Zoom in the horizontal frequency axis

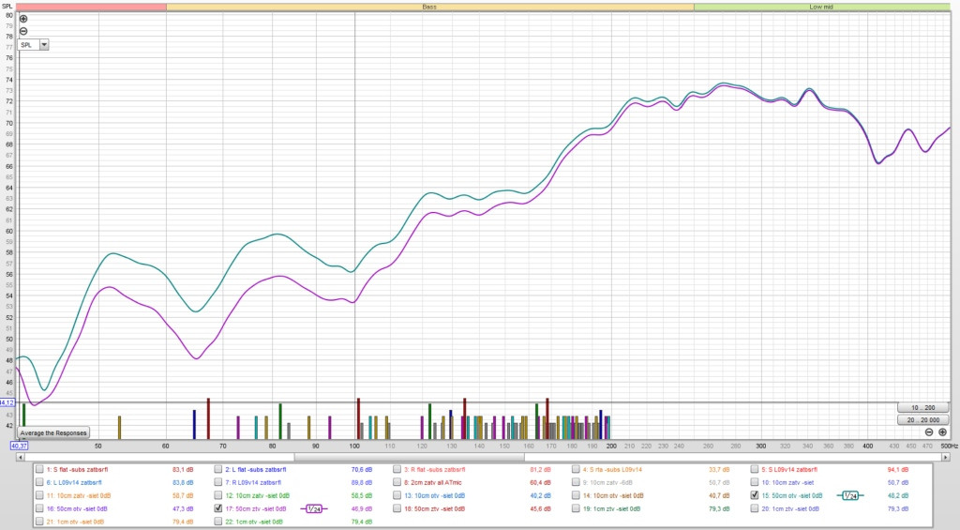coord(942,432)
